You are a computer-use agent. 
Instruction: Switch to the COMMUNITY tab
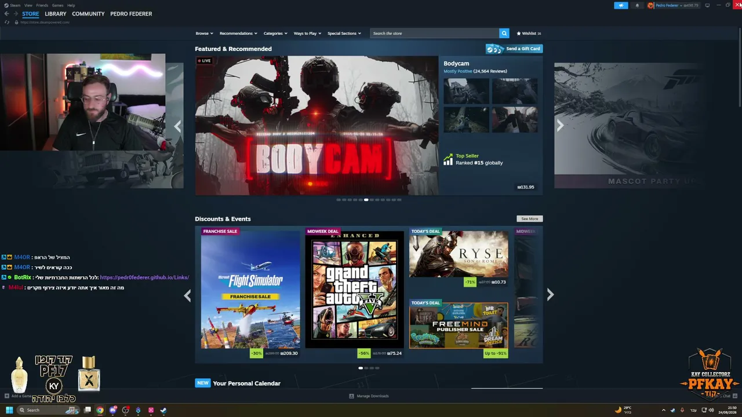[x=89, y=14]
